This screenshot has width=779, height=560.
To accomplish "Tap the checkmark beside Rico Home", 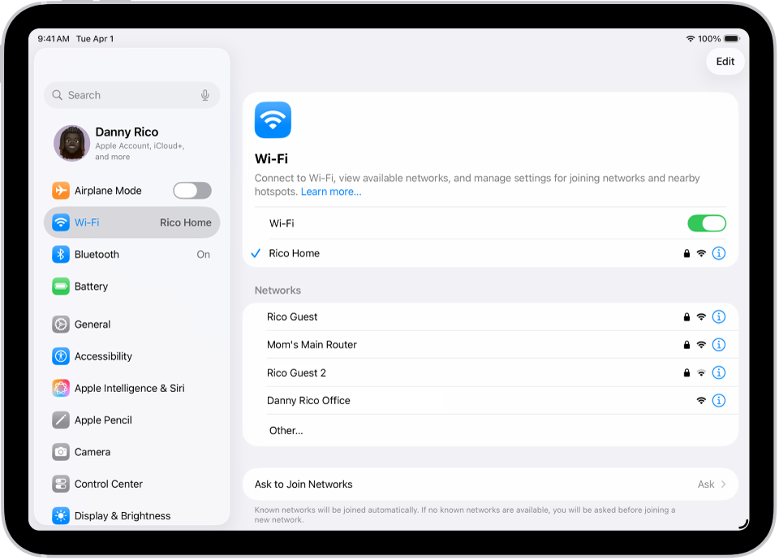I will tap(256, 253).
